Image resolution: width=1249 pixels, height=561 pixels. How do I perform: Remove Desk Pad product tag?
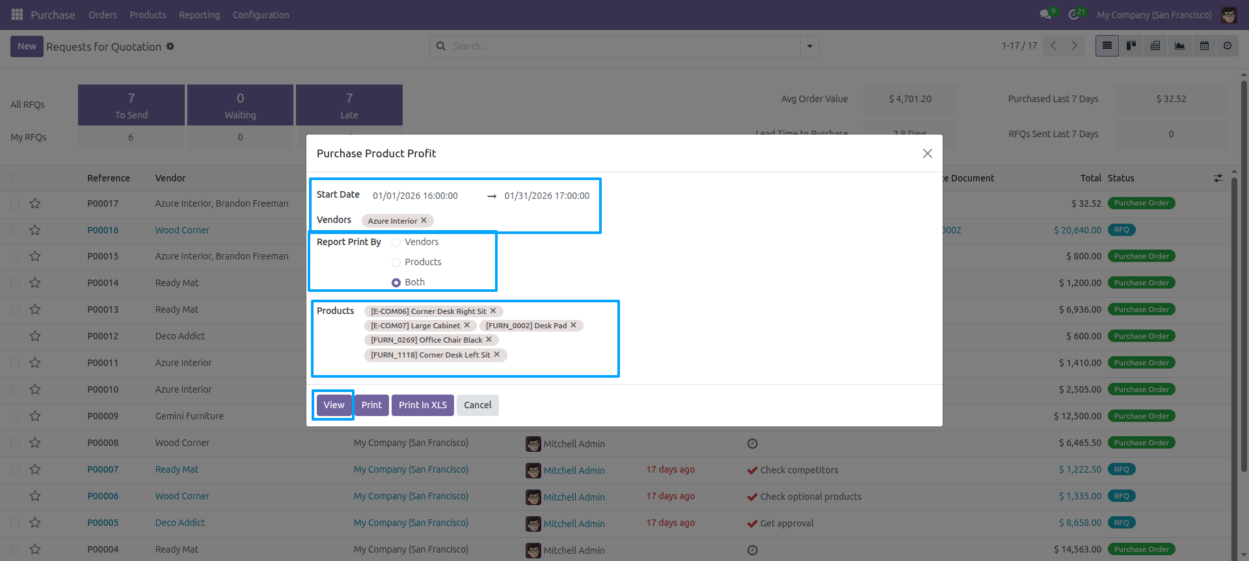(574, 325)
